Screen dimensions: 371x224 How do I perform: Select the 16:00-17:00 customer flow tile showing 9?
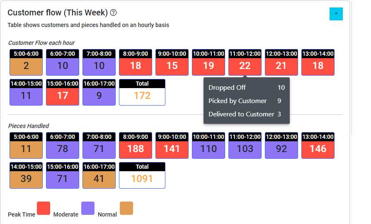[x=99, y=92]
